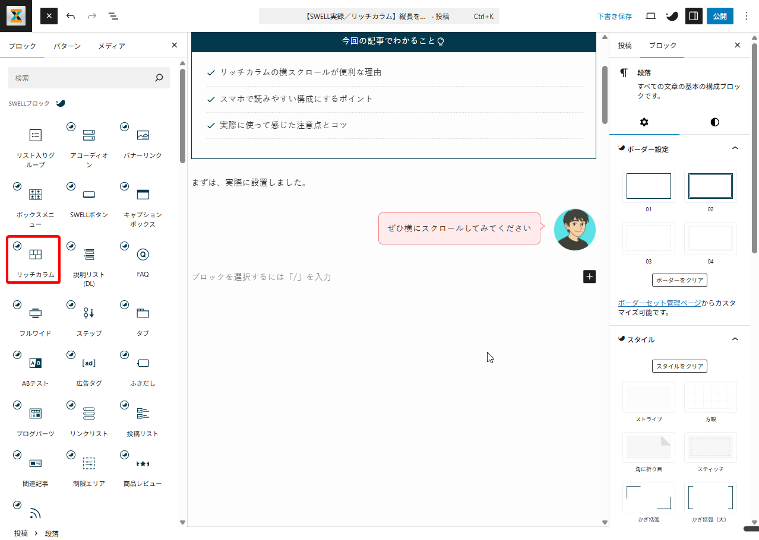Insert the アコーディオン block
The width and height of the screenshot is (759, 540).
[x=88, y=144]
